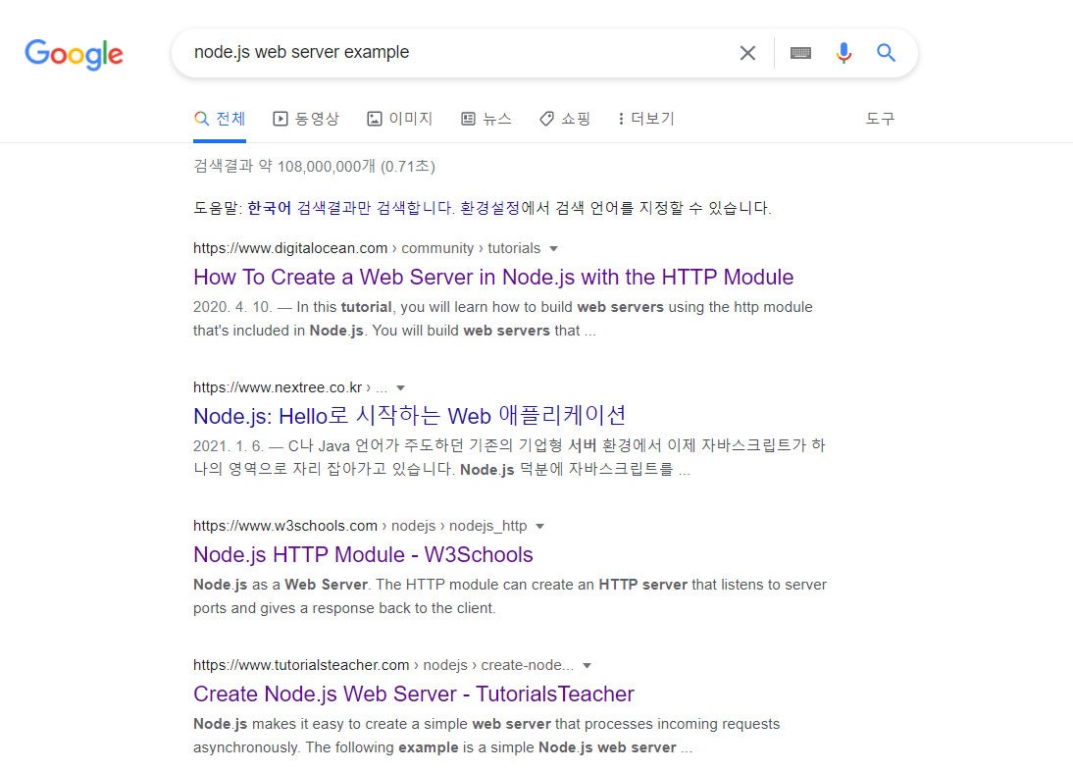Viewport: 1073px width, 771px height.
Task: Start voice search with the microphone icon
Action: pyautogui.click(x=843, y=53)
